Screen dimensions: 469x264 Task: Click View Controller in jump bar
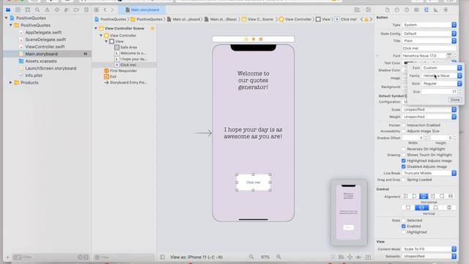click(x=295, y=19)
